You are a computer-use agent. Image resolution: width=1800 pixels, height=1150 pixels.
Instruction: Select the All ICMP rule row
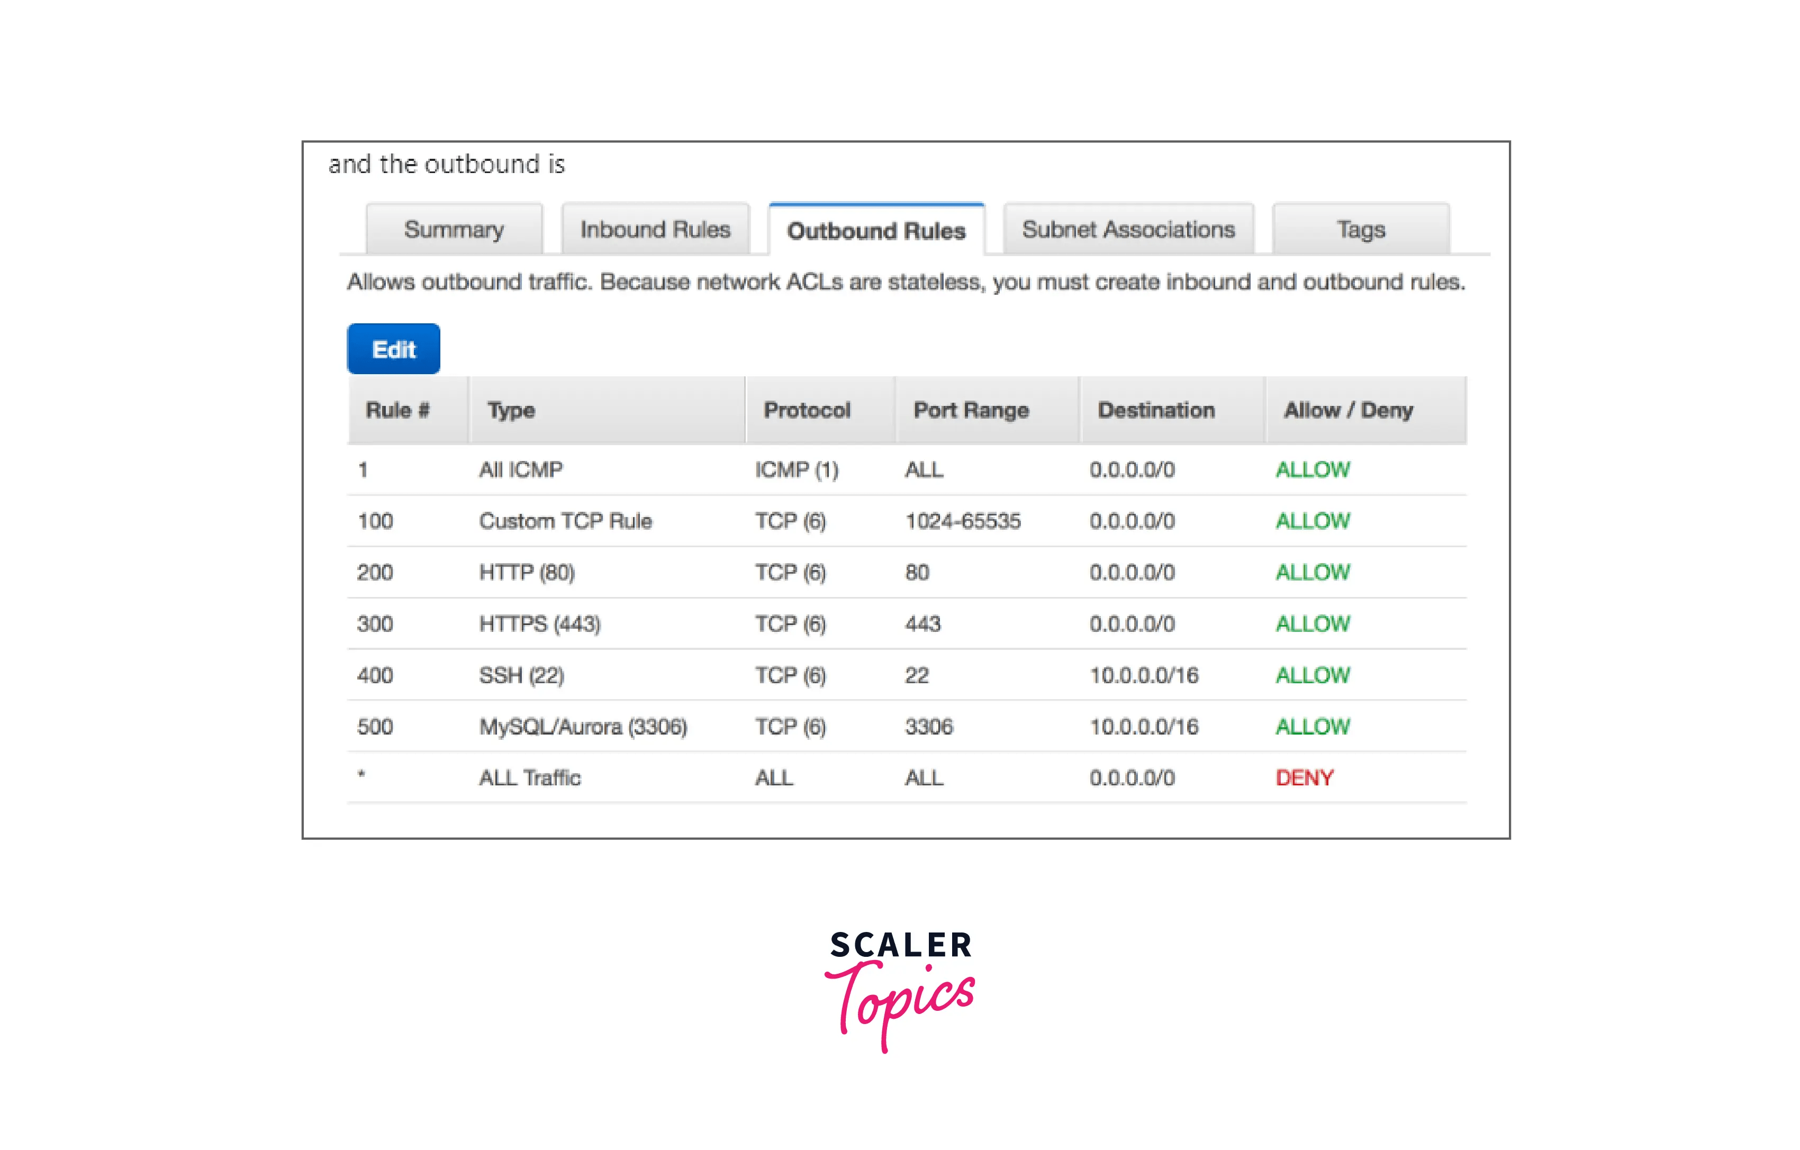click(x=522, y=470)
